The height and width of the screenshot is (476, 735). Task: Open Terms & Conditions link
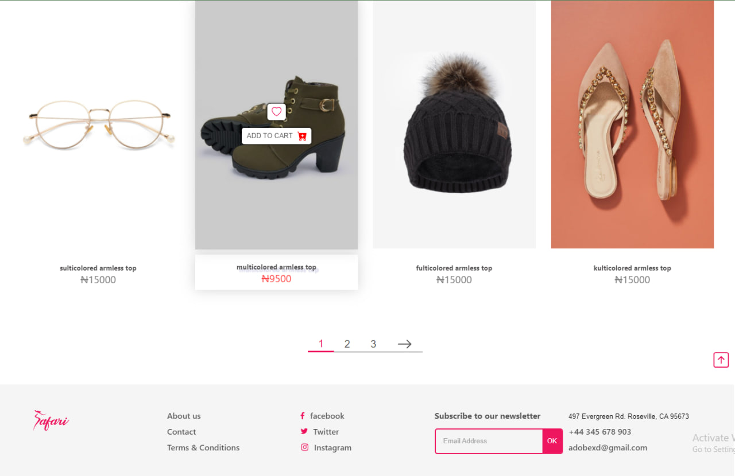point(203,447)
